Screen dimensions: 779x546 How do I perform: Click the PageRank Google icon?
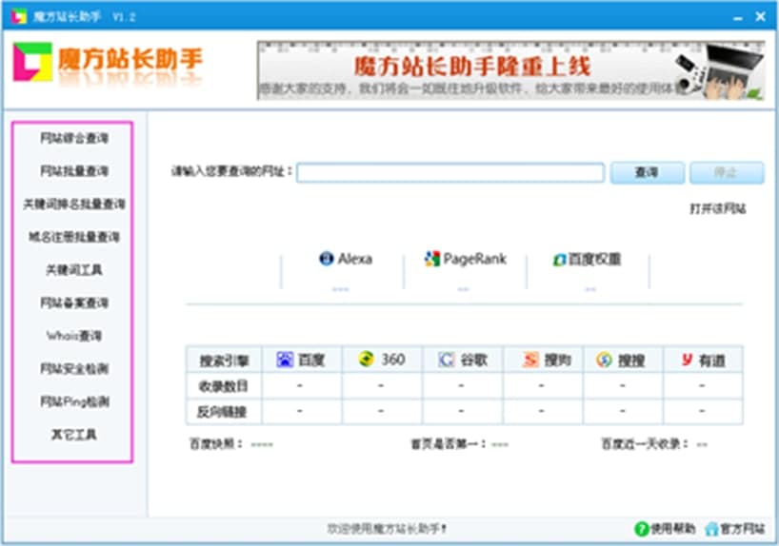[x=432, y=259]
